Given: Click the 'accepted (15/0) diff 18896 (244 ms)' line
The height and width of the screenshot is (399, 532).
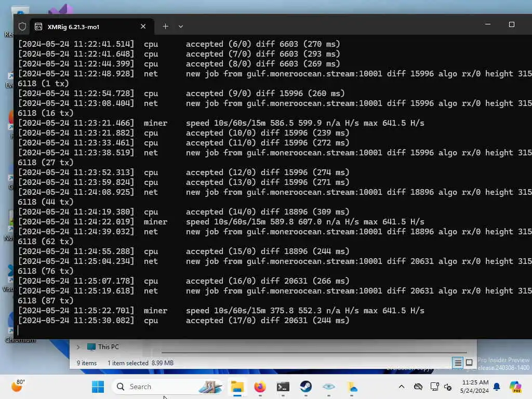Looking at the screenshot, I should pos(183,251).
